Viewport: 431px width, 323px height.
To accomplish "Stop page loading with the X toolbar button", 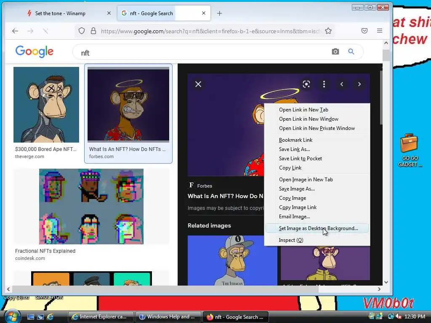I will pyautogui.click(x=45, y=31).
